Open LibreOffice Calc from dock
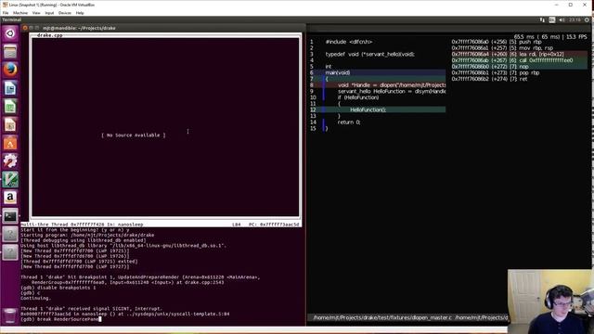 point(10,107)
